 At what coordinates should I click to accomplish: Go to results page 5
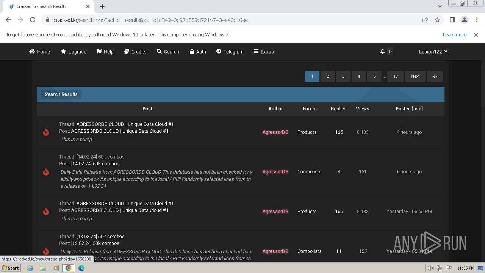click(374, 76)
